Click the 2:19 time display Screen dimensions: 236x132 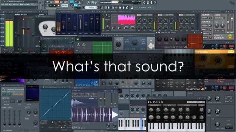tap(93, 3)
